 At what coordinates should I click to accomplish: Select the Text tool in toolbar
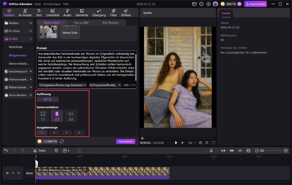(39, 13)
